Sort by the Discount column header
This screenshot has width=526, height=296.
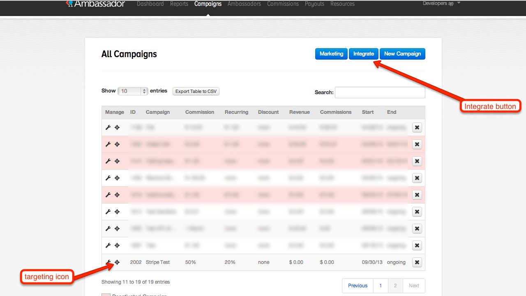pyautogui.click(x=268, y=112)
